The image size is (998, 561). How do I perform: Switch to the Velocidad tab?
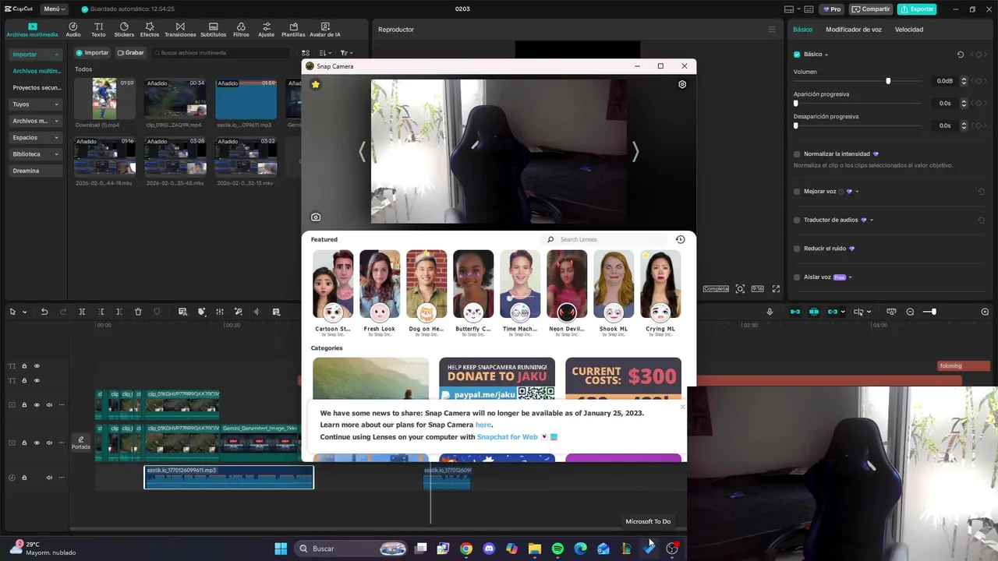pos(909,30)
